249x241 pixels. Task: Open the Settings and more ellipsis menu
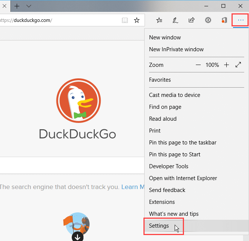[240, 20]
